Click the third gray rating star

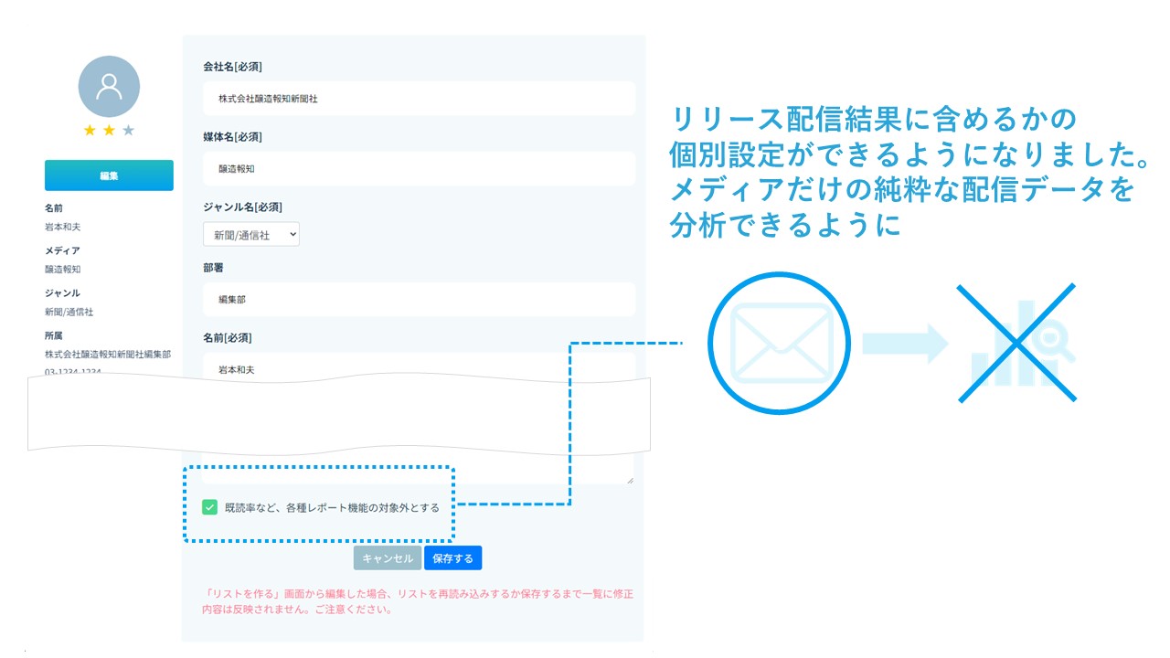point(128,131)
